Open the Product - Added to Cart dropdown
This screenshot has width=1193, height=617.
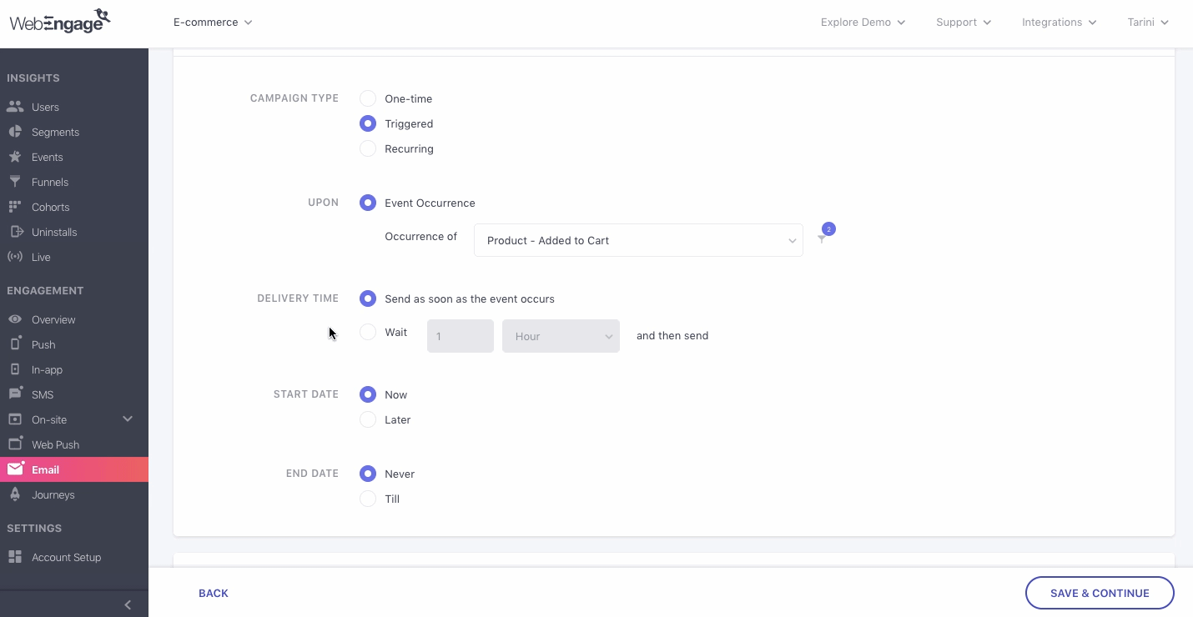(x=638, y=240)
